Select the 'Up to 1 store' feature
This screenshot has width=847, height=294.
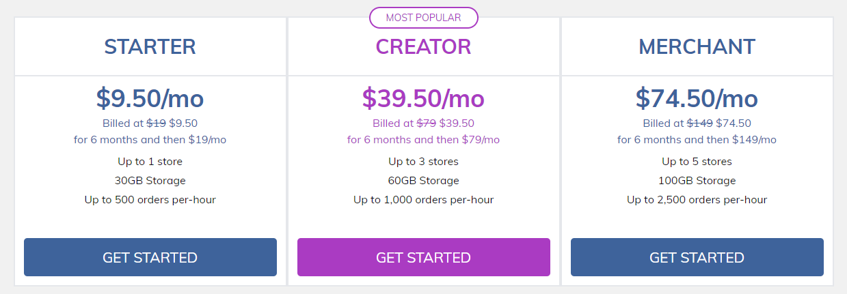pos(150,162)
